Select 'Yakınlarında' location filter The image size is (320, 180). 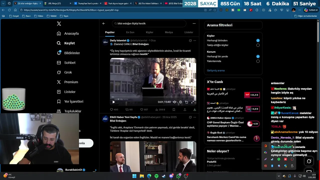tap(258, 61)
